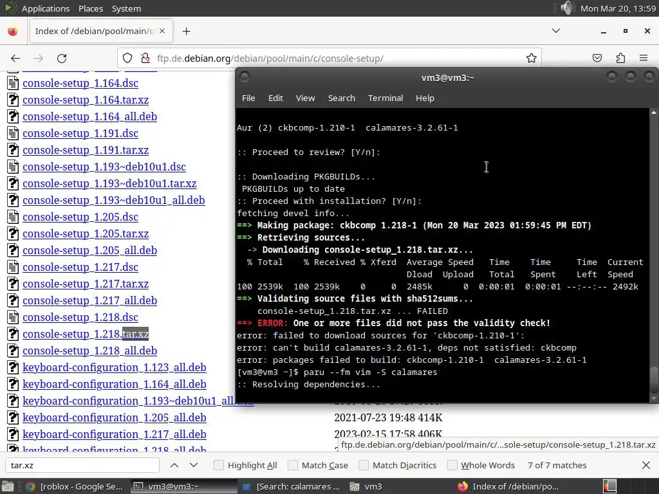
Task: Click terminal scrollbar up arrow
Action: coord(654,113)
